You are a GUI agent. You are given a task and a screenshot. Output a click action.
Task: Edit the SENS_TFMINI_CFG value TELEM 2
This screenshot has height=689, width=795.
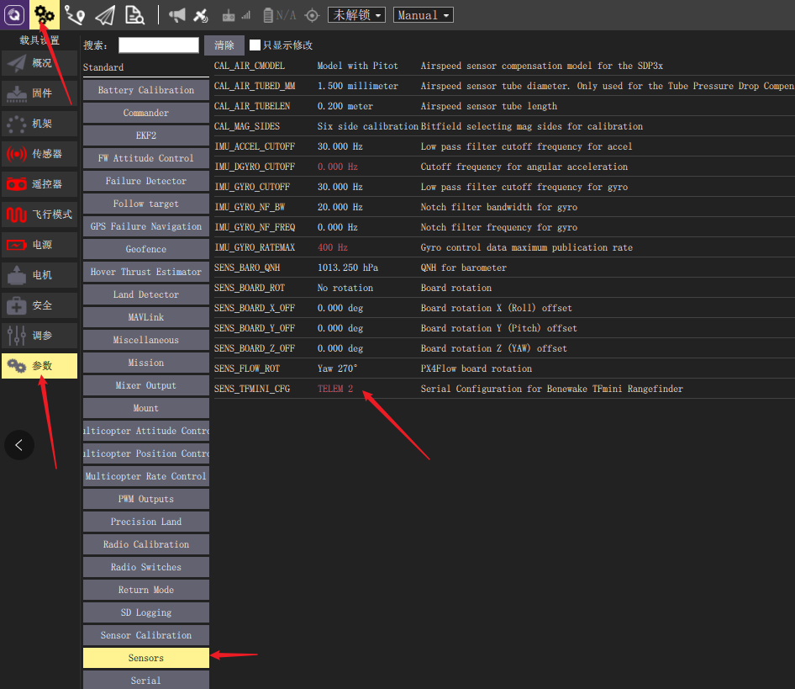335,389
